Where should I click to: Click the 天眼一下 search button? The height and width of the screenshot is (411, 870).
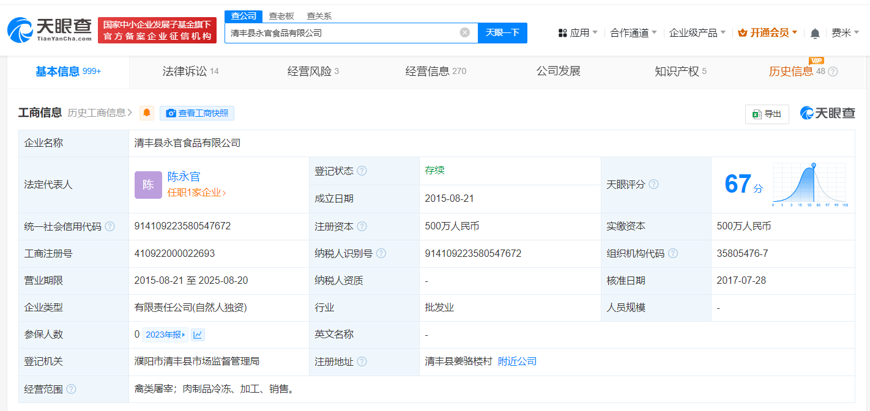coord(502,32)
